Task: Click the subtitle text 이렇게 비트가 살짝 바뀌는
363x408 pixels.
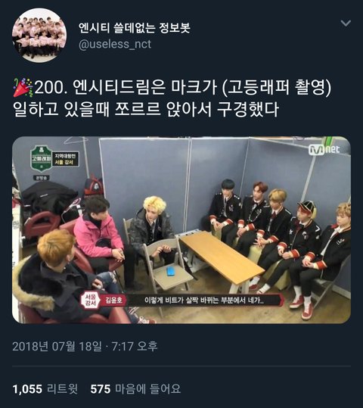Action: coord(181,301)
